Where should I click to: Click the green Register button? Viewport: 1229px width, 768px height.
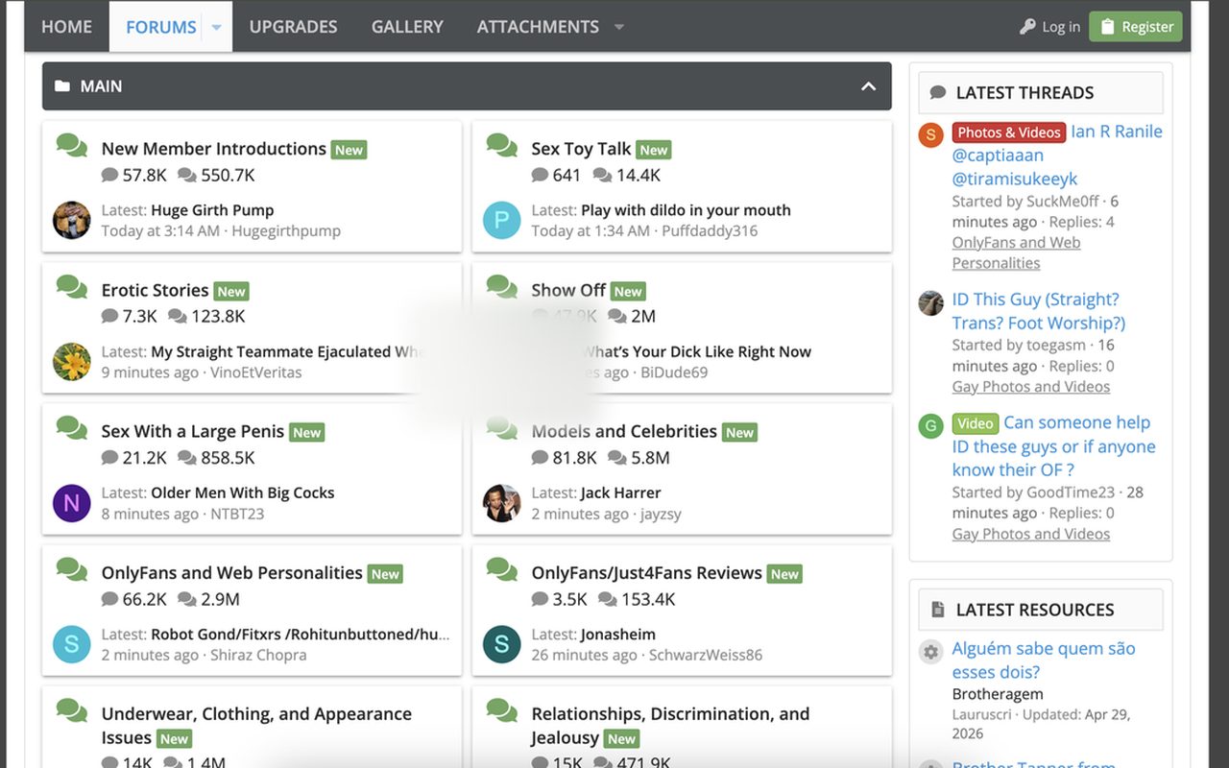1135,27
